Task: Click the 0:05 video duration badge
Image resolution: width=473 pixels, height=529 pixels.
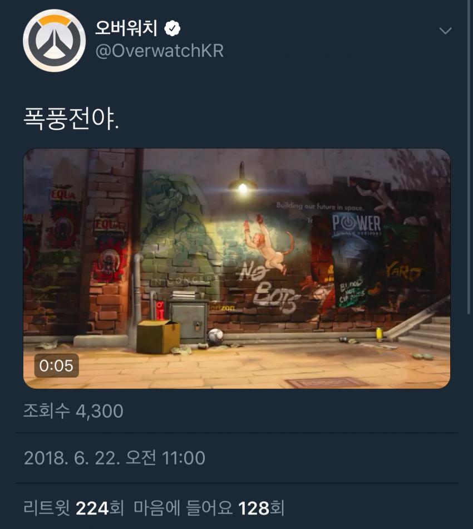Action: (x=56, y=366)
